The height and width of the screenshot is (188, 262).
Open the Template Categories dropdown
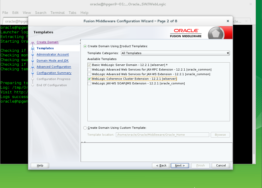point(175,53)
